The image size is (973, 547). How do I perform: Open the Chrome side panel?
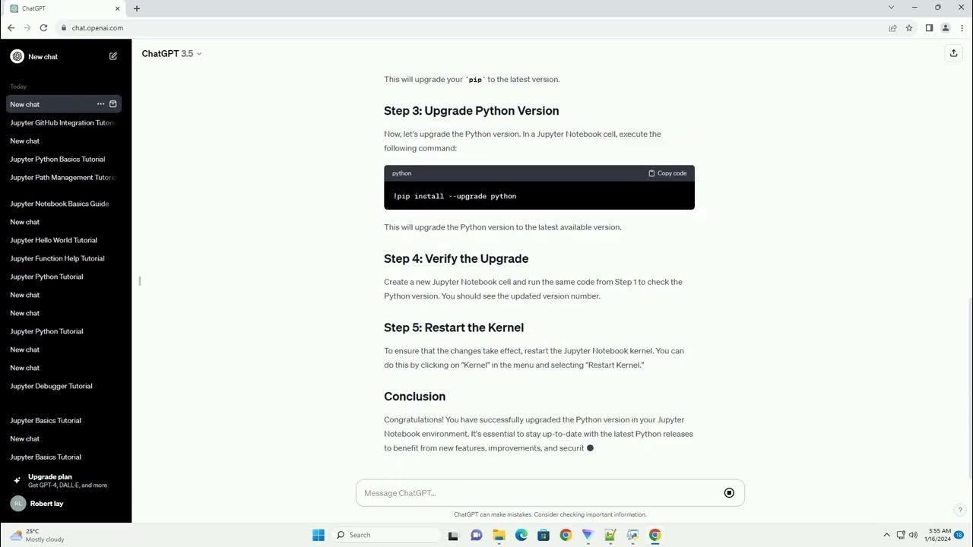coord(929,28)
